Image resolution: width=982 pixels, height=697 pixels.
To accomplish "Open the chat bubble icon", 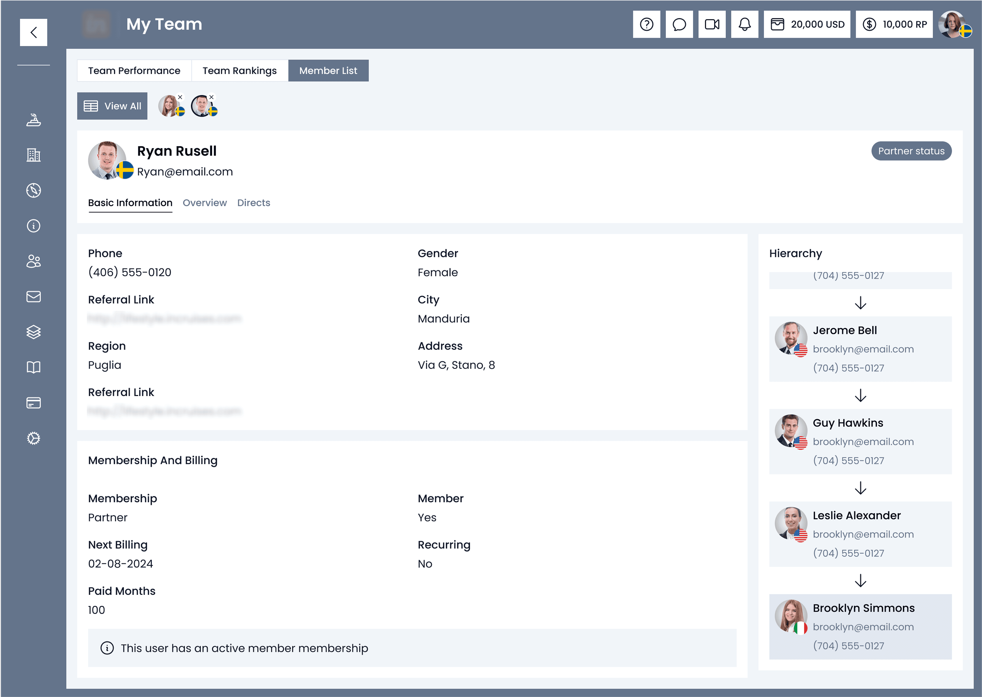I will coord(679,25).
